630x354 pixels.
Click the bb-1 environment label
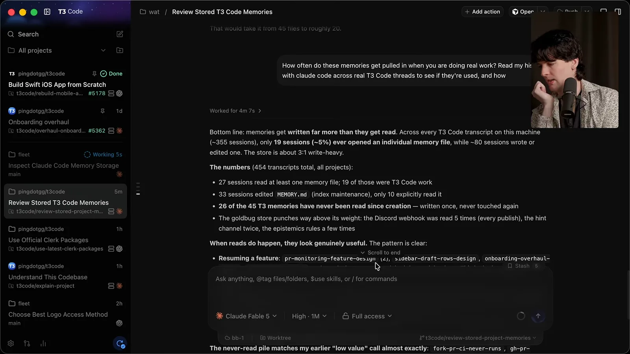[x=234, y=338]
